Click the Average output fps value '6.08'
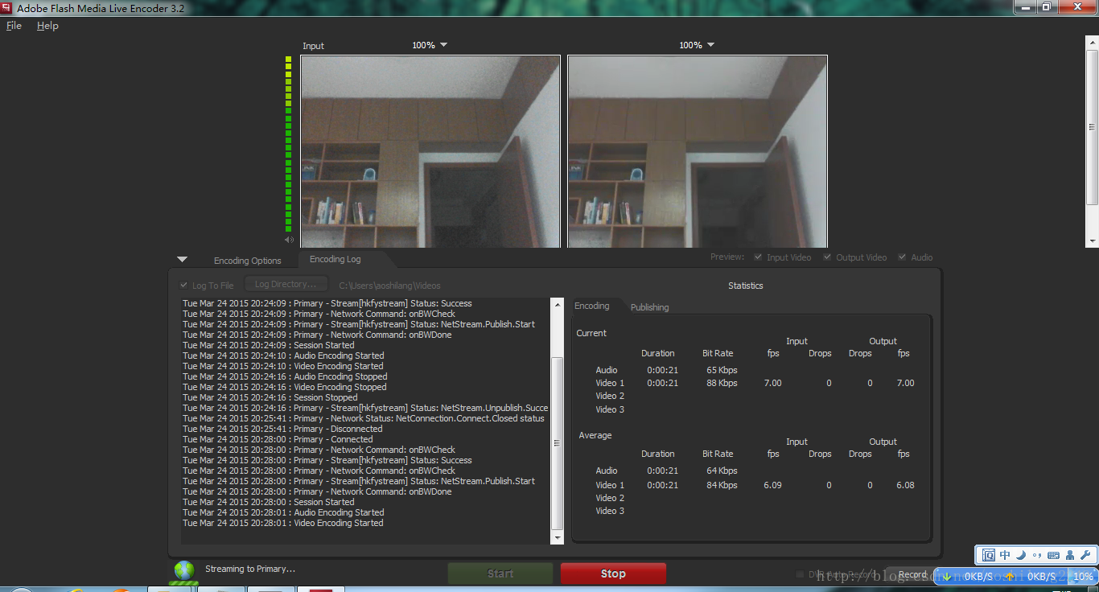This screenshot has height=592, width=1099. pos(905,485)
